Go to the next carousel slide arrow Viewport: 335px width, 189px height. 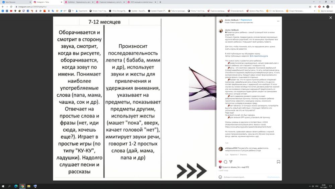coord(213,98)
